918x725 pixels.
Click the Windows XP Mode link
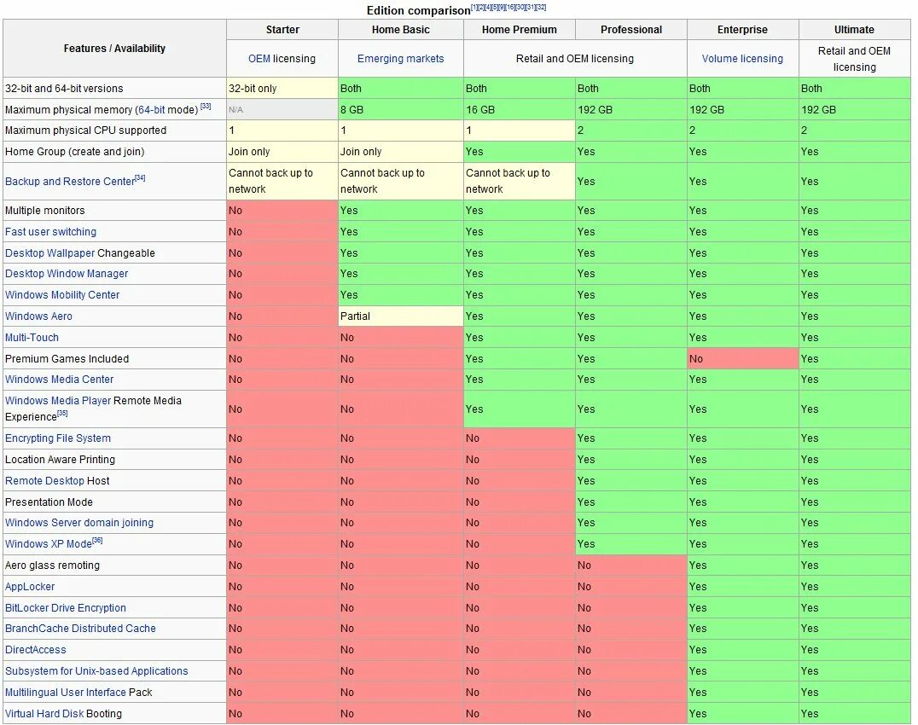(x=48, y=544)
